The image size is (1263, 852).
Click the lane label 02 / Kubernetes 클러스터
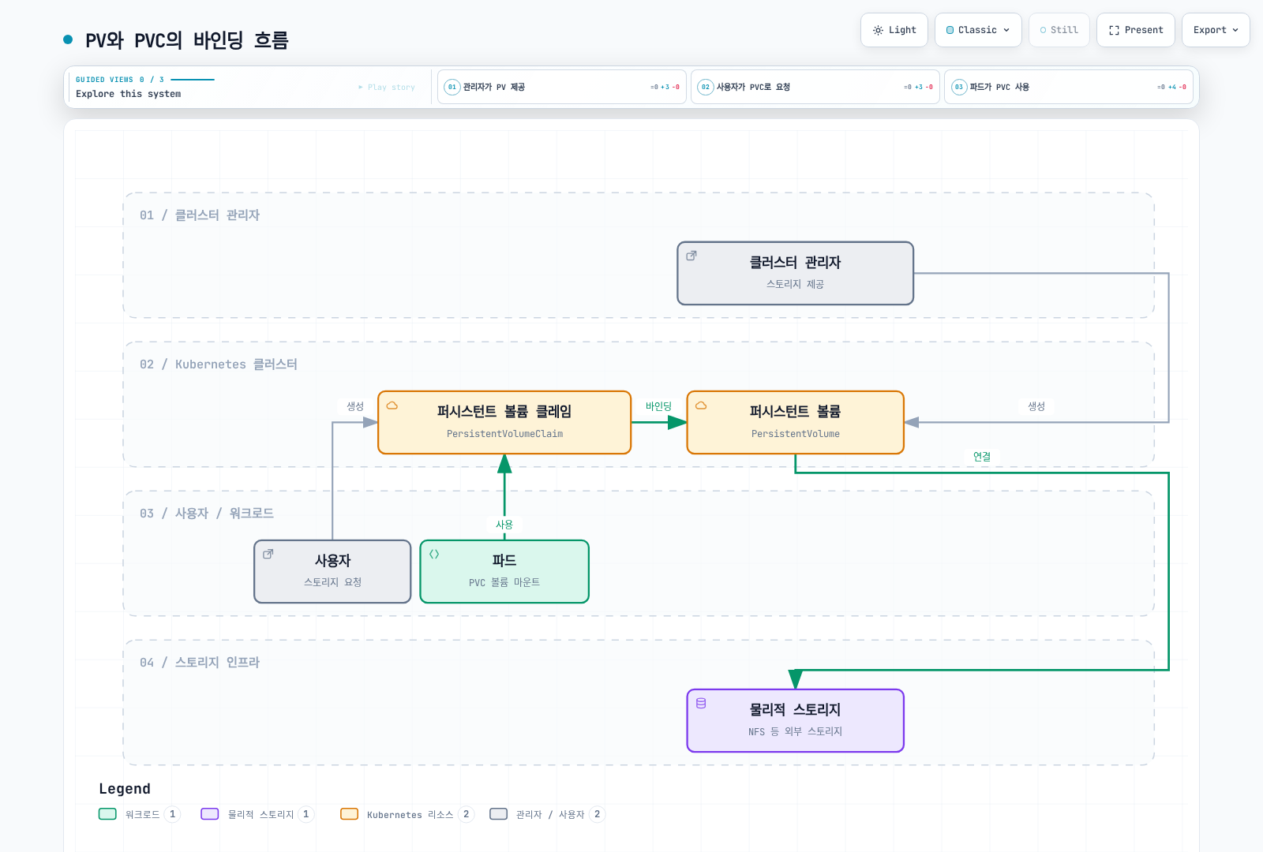coord(219,364)
